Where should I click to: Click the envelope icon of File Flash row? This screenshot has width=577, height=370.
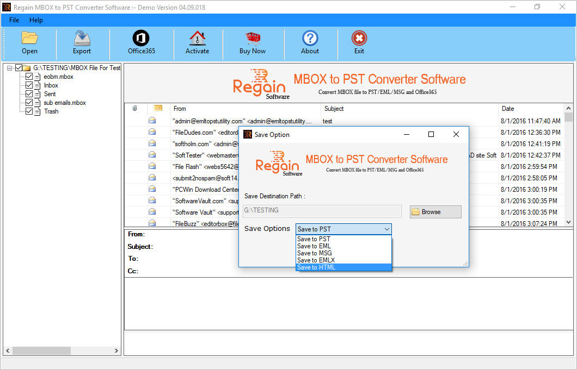(152, 166)
